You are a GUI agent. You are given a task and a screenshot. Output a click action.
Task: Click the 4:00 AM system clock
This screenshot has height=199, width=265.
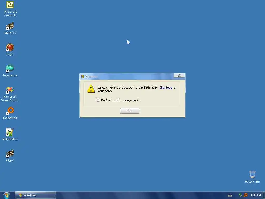255,195
